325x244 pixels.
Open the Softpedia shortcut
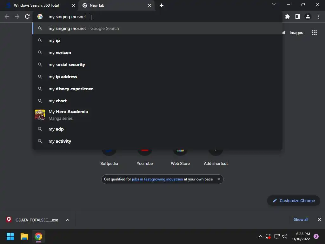point(109,158)
